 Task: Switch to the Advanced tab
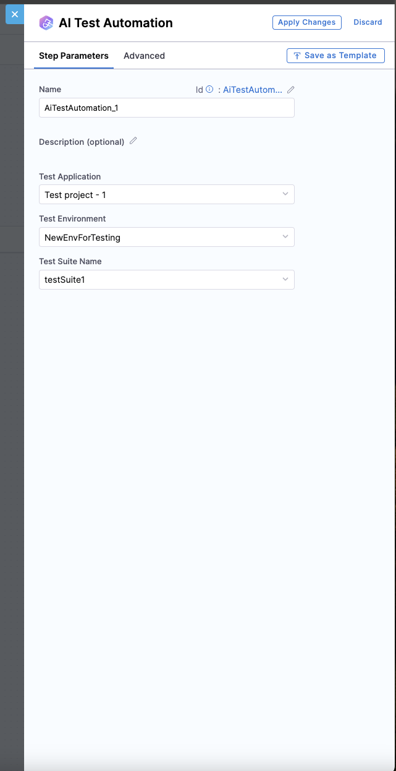tap(144, 55)
